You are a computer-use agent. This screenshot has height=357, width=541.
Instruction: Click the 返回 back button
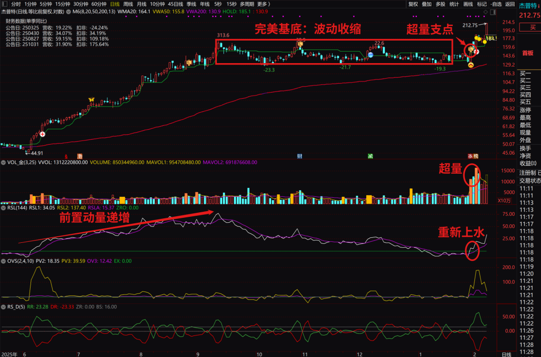tap(510, 4)
